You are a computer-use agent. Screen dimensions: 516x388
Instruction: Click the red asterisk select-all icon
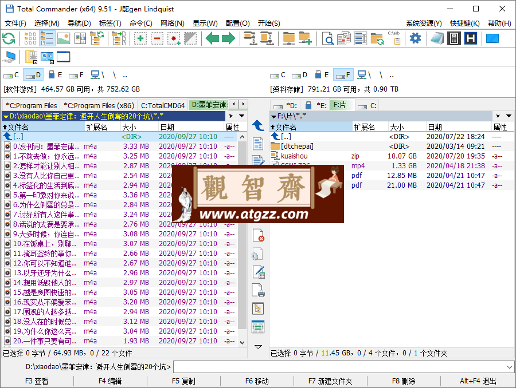pyautogui.click(x=174, y=38)
